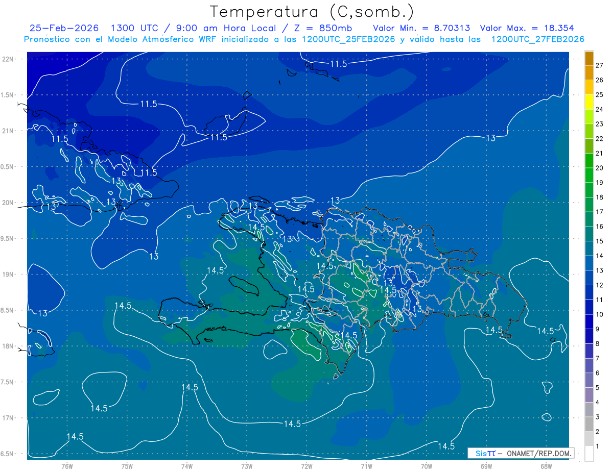Click the lime green swatch between 23 and 24
The height and width of the screenshot is (473, 613).
(589, 117)
